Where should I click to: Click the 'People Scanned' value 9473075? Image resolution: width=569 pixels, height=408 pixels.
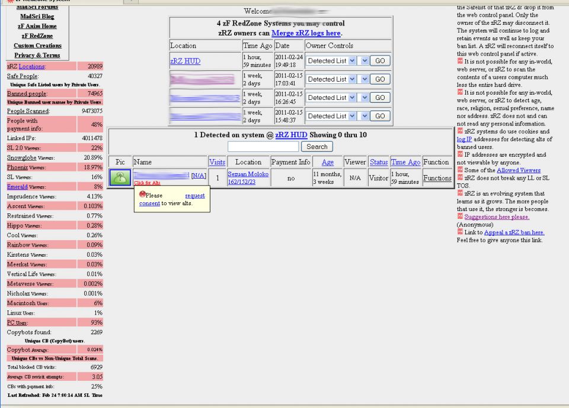pos(92,111)
